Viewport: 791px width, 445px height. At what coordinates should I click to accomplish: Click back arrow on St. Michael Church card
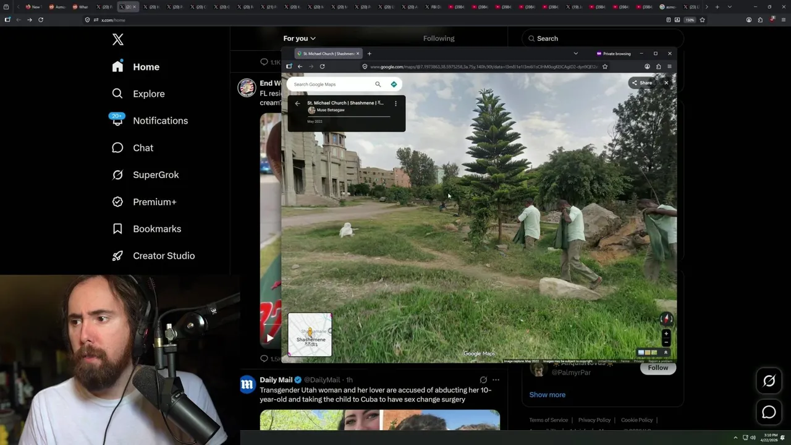(297, 103)
